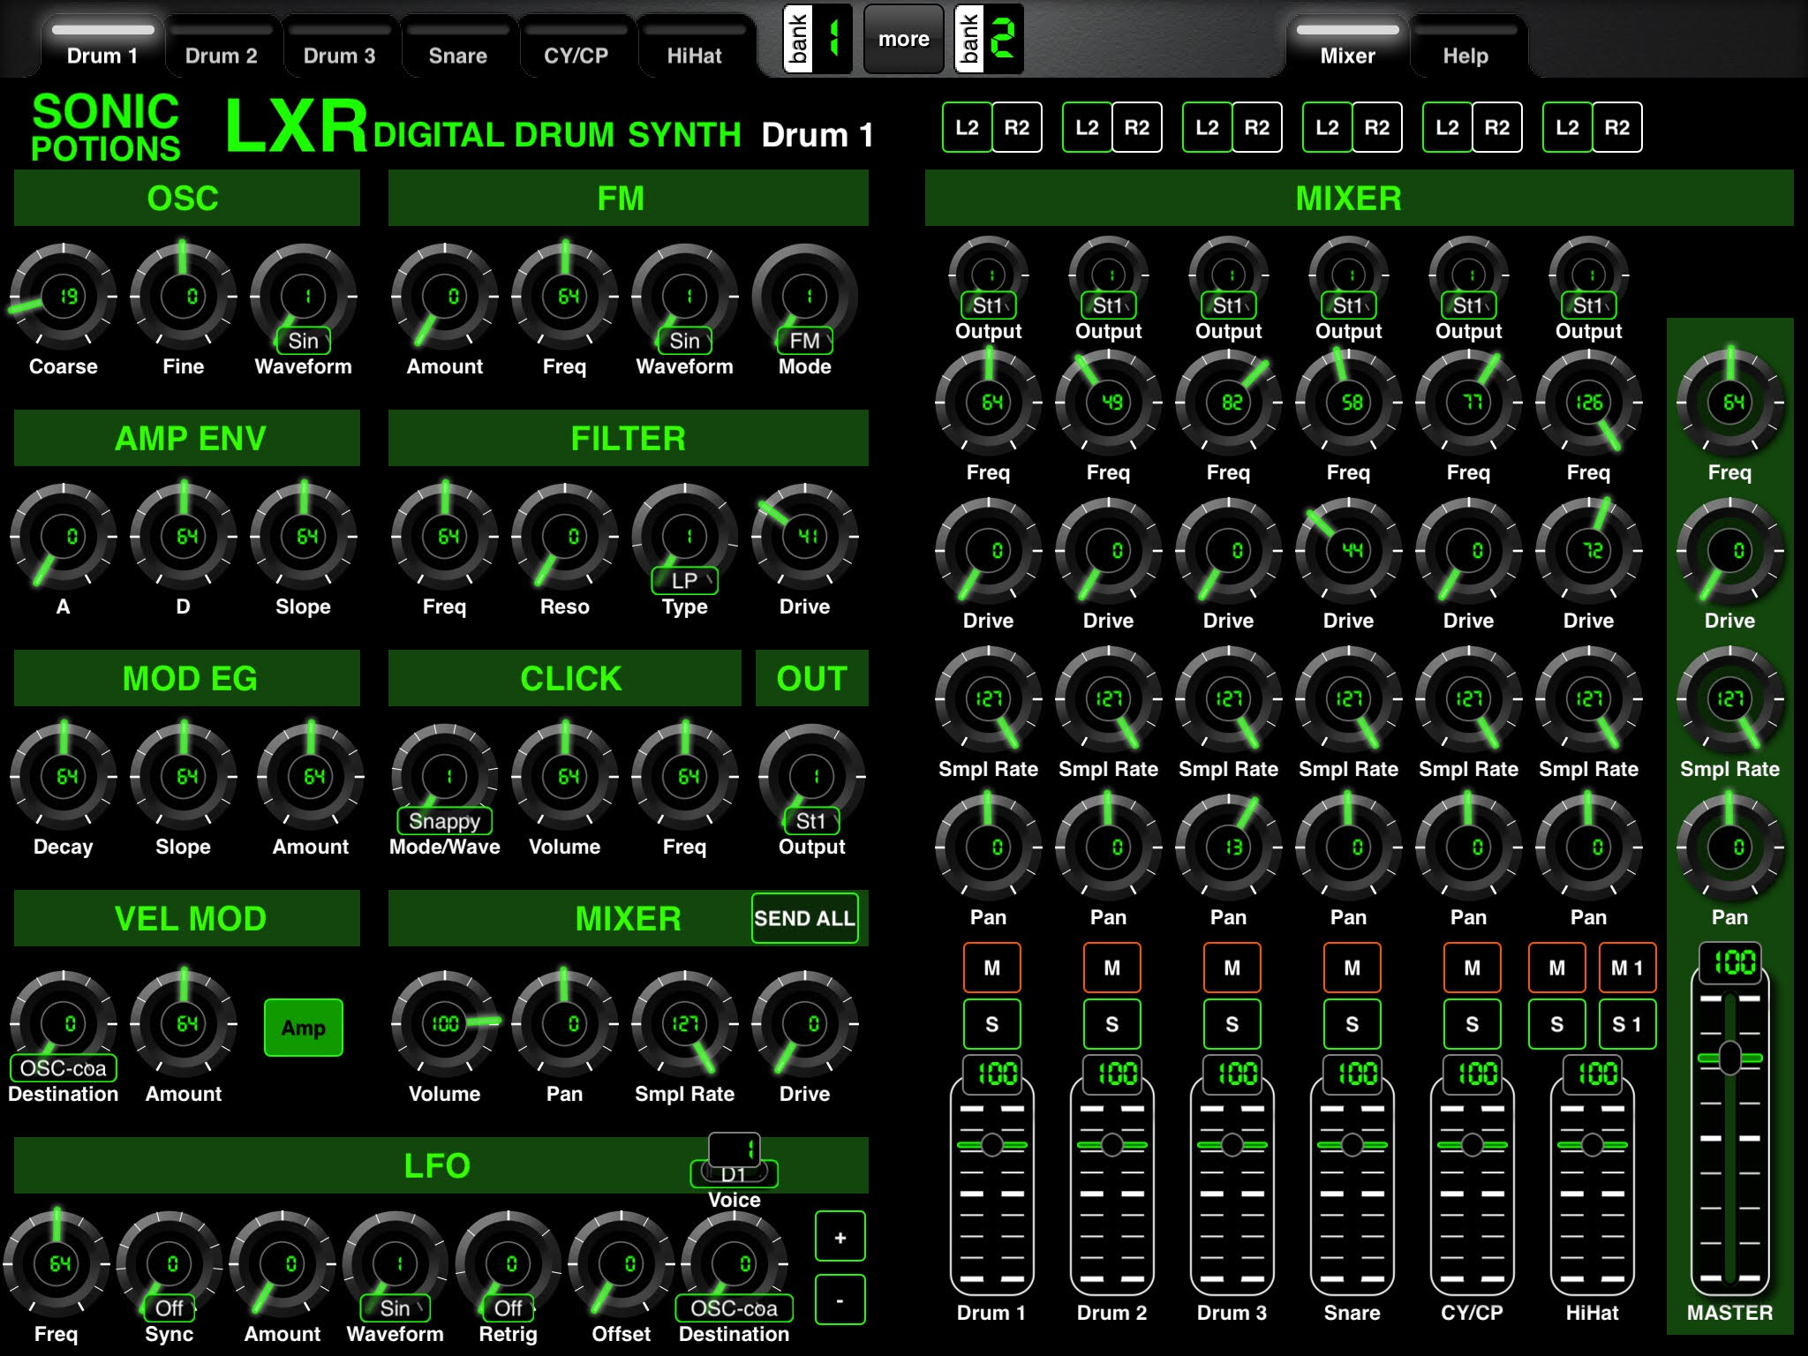Click the AMP ENV Slope knob
The height and width of the screenshot is (1356, 1808).
tap(304, 537)
